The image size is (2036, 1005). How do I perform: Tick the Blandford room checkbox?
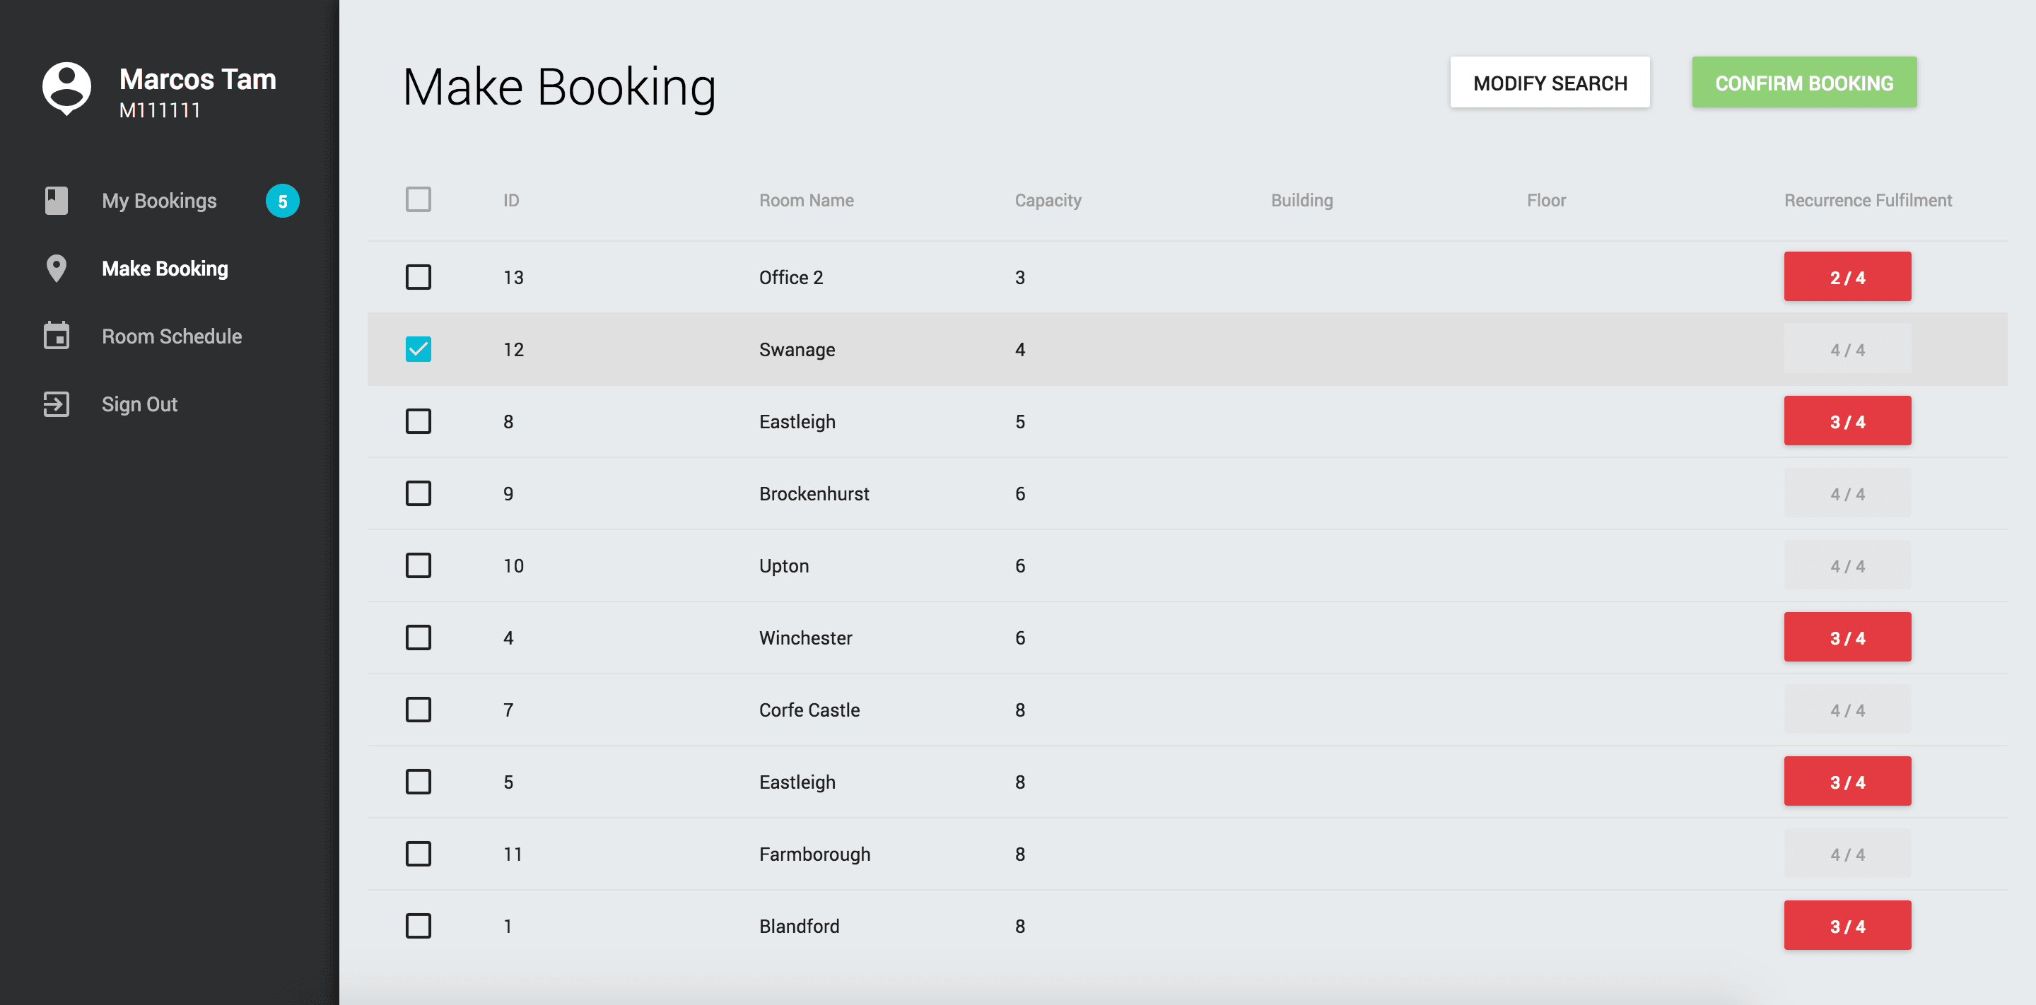pos(418,925)
